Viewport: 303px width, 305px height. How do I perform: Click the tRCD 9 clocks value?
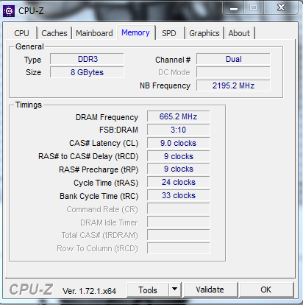point(179,156)
